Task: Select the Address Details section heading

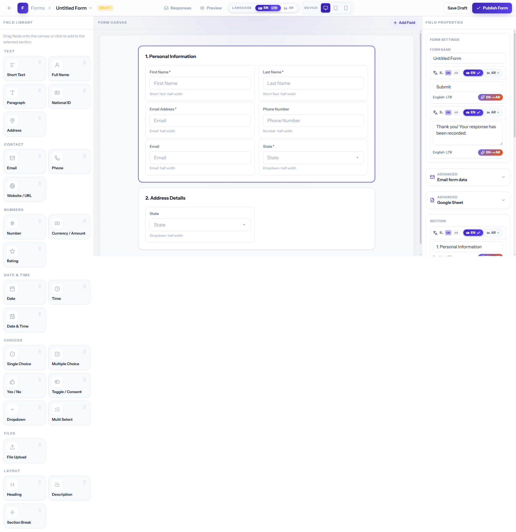Action: click(165, 198)
